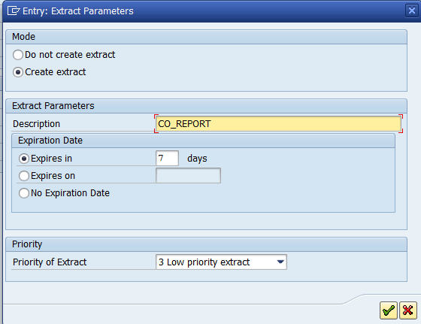
Task: Click the days field showing 7
Action: (x=167, y=158)
